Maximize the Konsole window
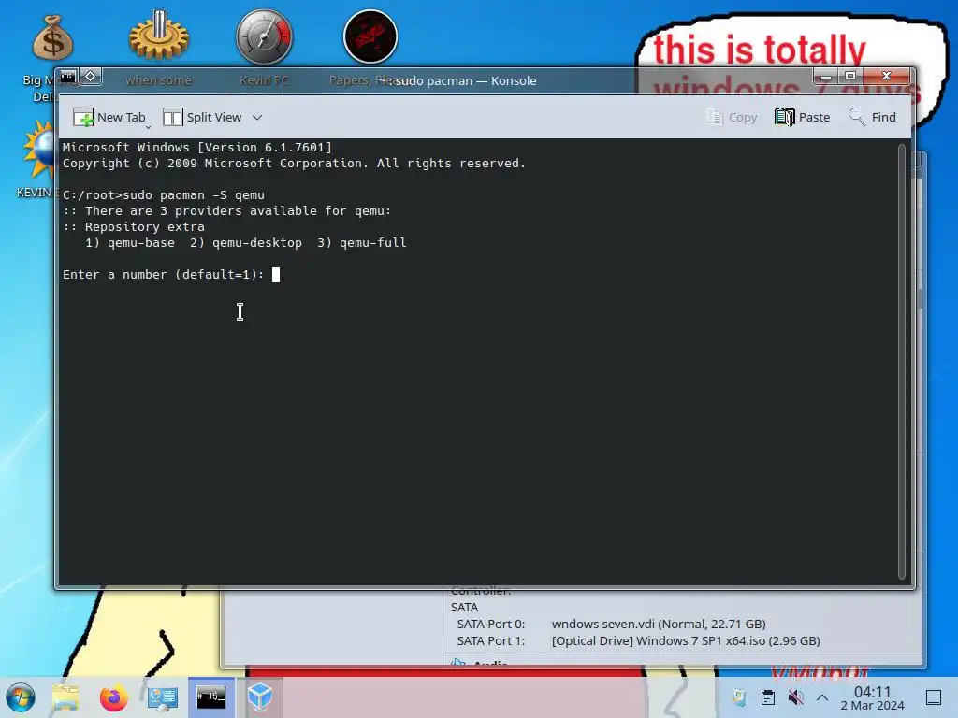The width and height of the screenshot is (958, 718). coord(850,77)
